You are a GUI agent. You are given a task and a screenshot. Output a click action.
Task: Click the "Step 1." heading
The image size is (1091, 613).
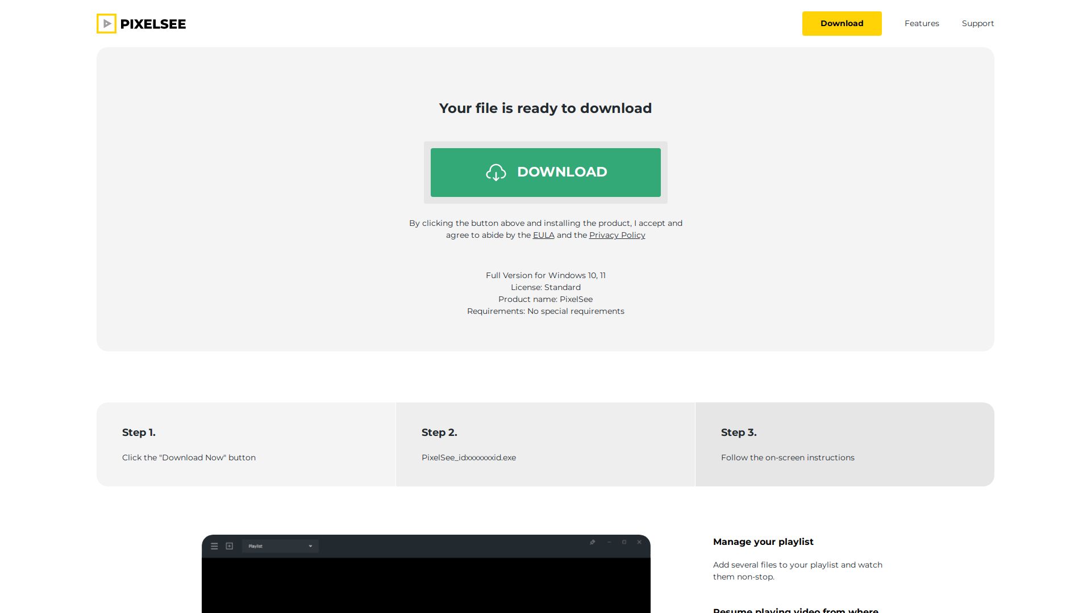click(x=139, y=433)
